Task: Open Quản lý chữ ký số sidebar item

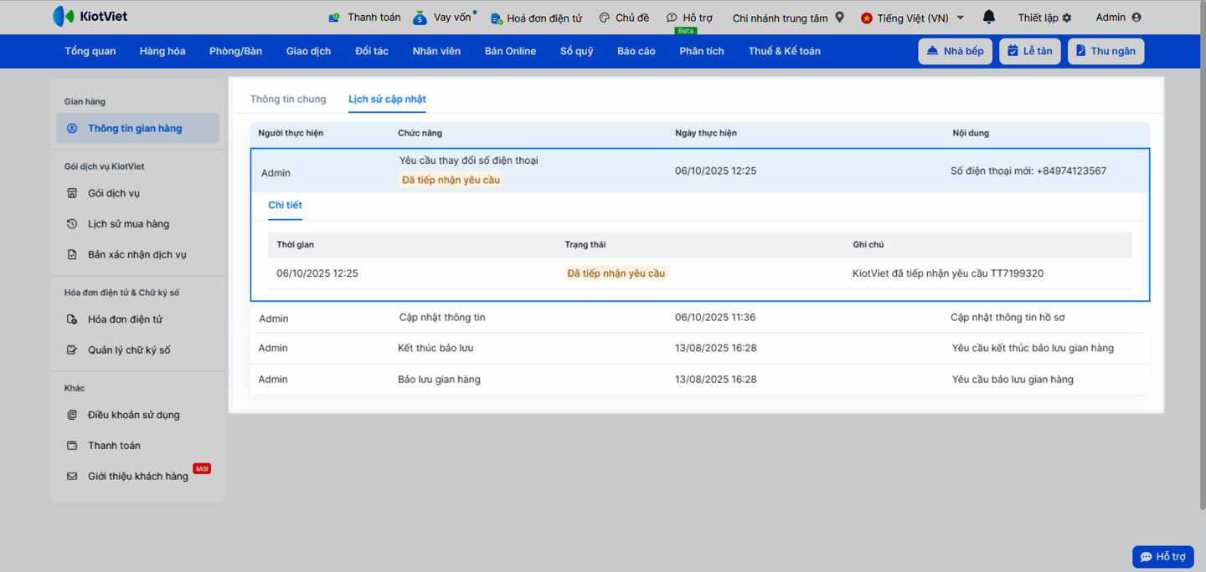Action: (x=129, y=350)
